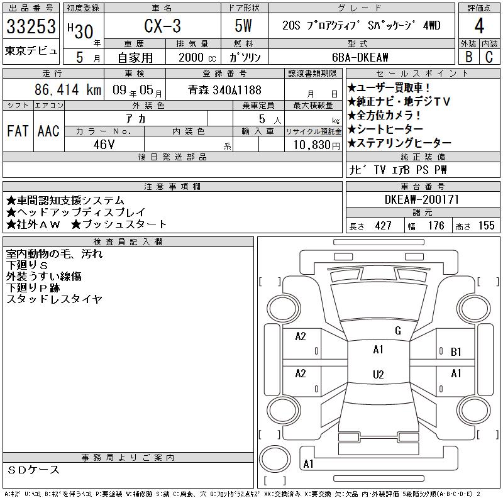Click the air conditioner value AAC
Screen dimensions: 503x503
click(48, 131)
